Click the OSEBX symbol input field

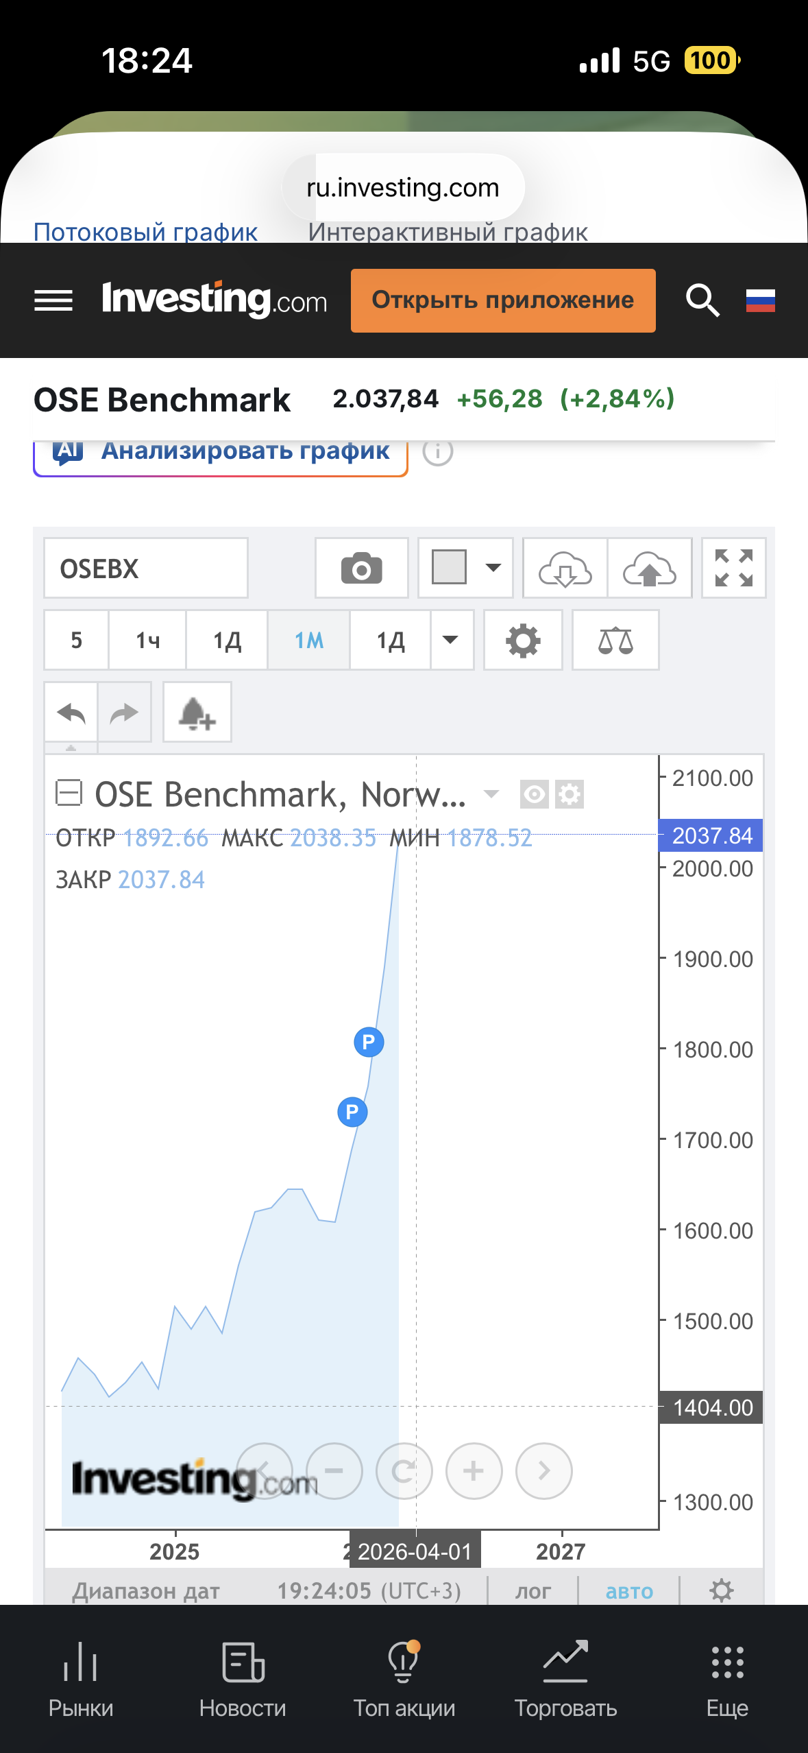point(145,569)
